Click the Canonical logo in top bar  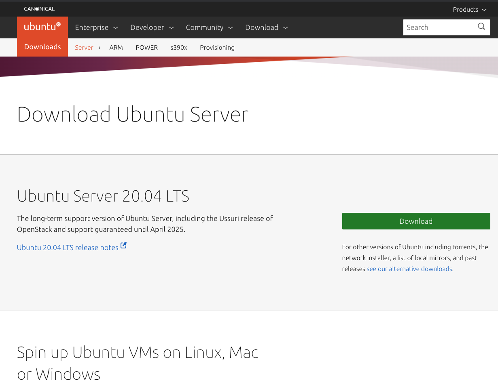click(x=39, y=8)
